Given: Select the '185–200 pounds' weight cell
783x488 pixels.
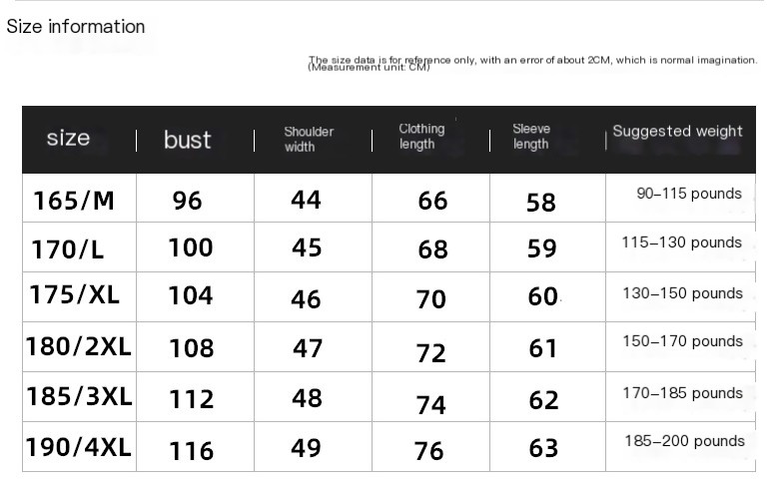Looking at the screenshot, I should point(685,441).
